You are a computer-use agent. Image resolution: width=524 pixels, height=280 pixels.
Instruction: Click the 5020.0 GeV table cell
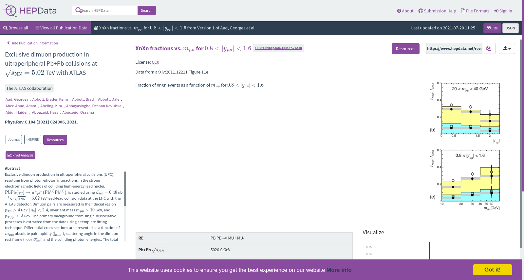[x=280, y=250]
